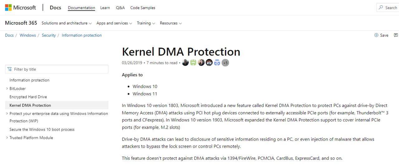Click the feedback icon beside Save
Screen dimensions: 399x166
396,35
